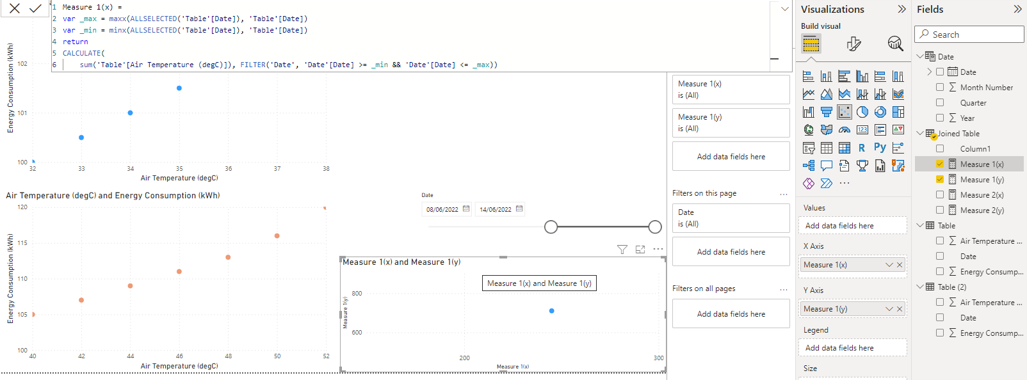This screenshot has height=380, width=1027.
Task: Tick the Column1 field checkbox
Action: (x=940, y=148)
